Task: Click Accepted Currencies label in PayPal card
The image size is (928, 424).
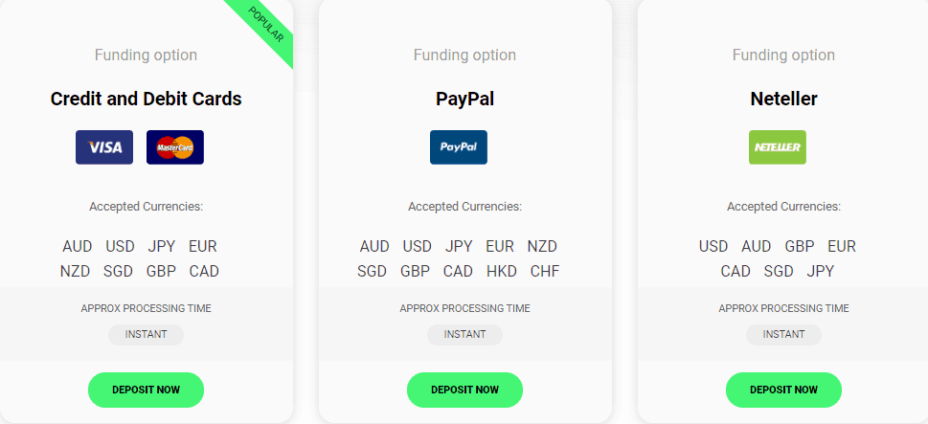Action: [465, 207]
